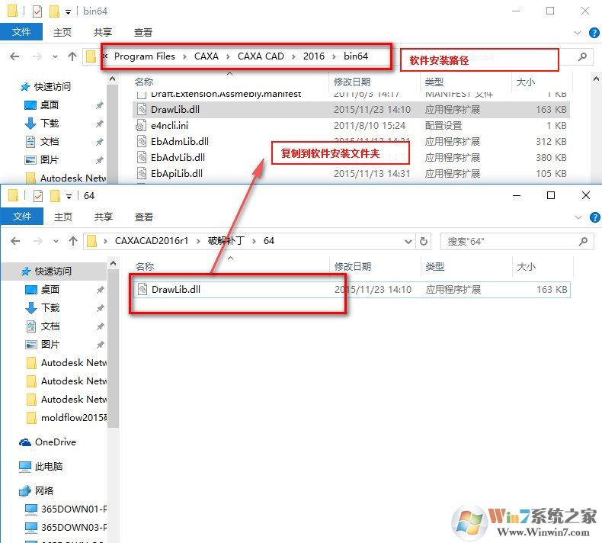Screen dimensions: 602x543
Task: Sort by 类型 column in bin64 window
Action: click(434, 82)
